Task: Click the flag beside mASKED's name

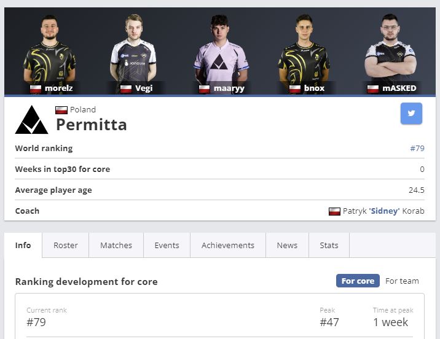Action: point(372,89)
